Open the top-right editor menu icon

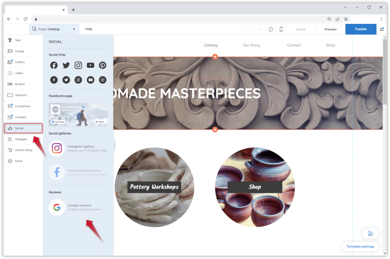pos(382,29)
